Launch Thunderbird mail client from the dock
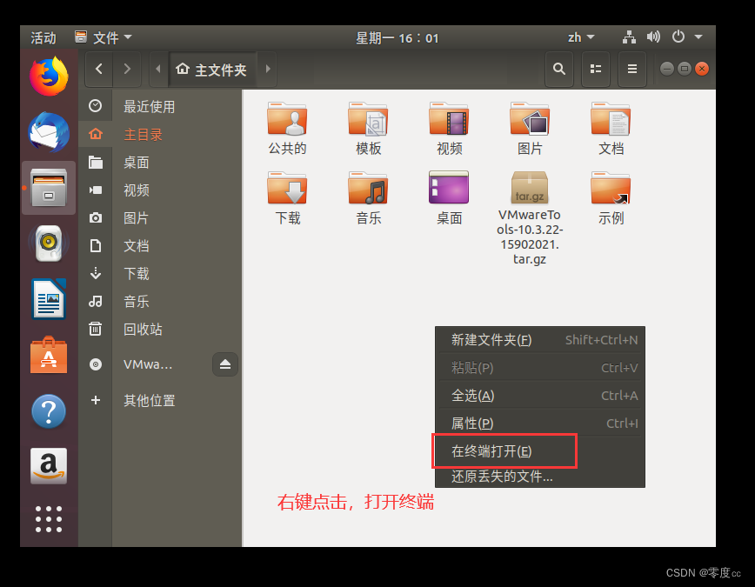 coord(48,132)
